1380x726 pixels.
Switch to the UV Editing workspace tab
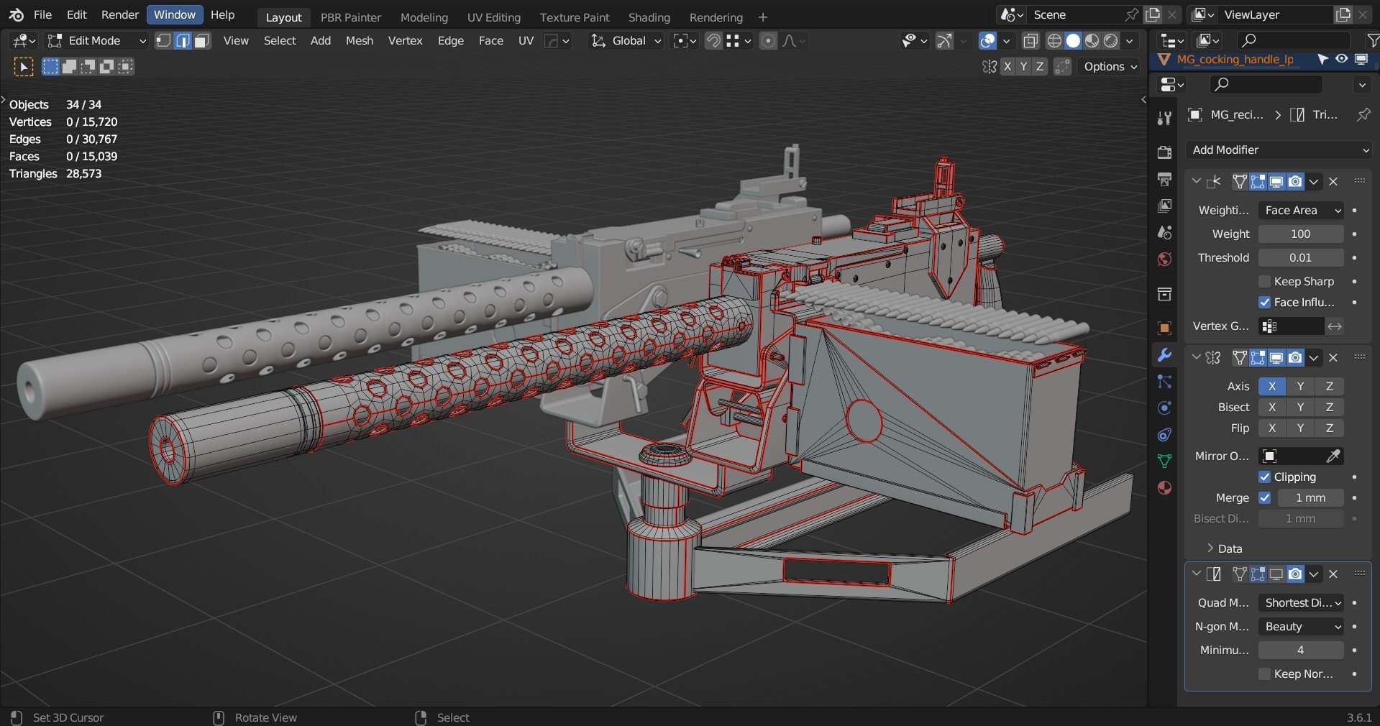[493, 17]
